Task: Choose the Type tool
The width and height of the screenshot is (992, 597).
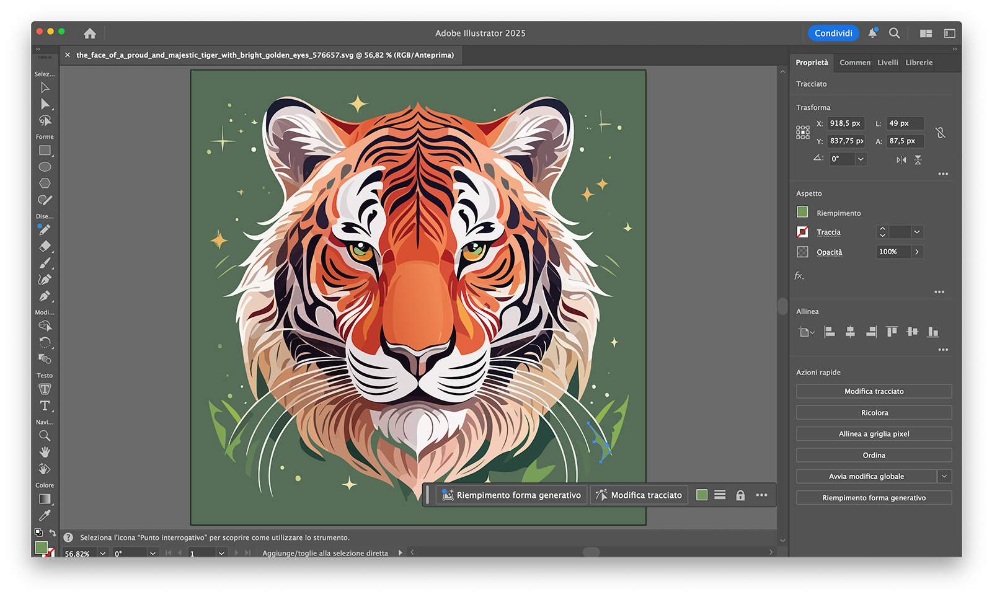Action: tap(45, 406)
